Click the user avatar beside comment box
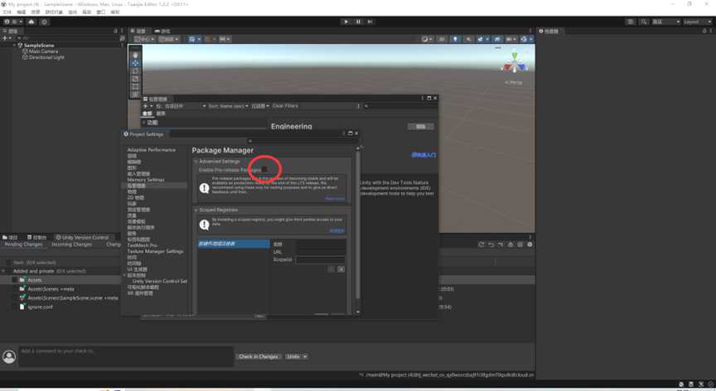716x391 pixels. point(9,356)
